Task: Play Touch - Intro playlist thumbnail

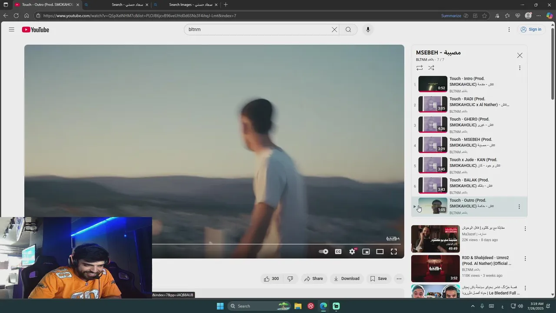Action: 433,84
